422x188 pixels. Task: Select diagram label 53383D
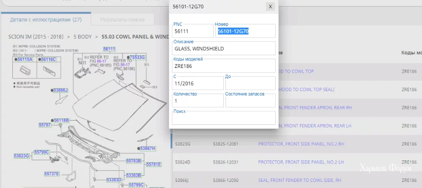coord(114,180)
